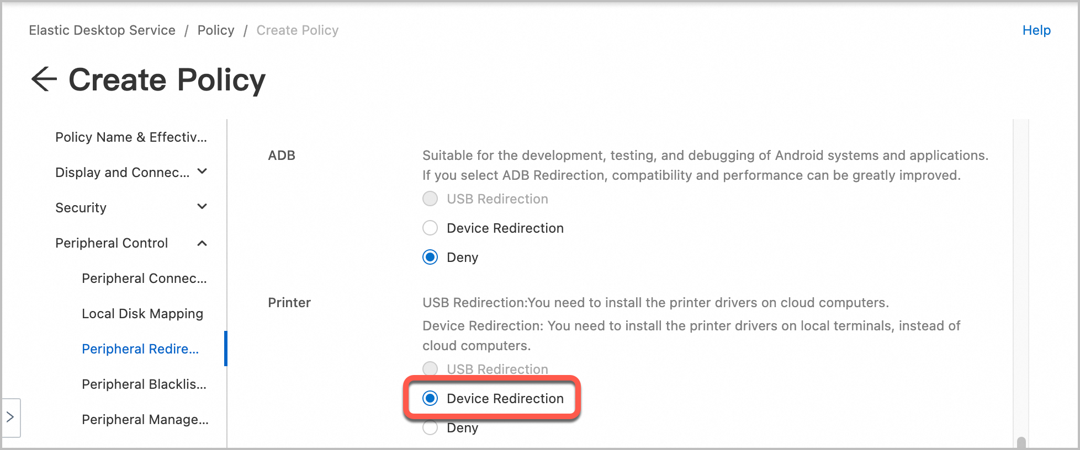
Task: Open the Peripheral Blacklist settings
Action: (145, 384)
